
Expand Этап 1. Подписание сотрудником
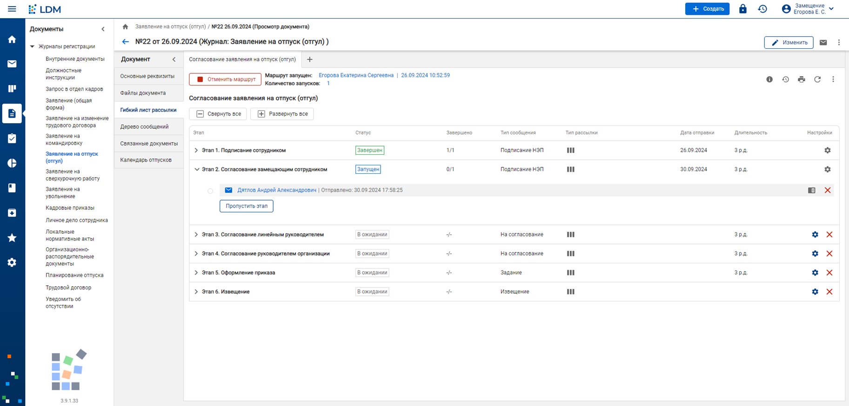point(196,151)
